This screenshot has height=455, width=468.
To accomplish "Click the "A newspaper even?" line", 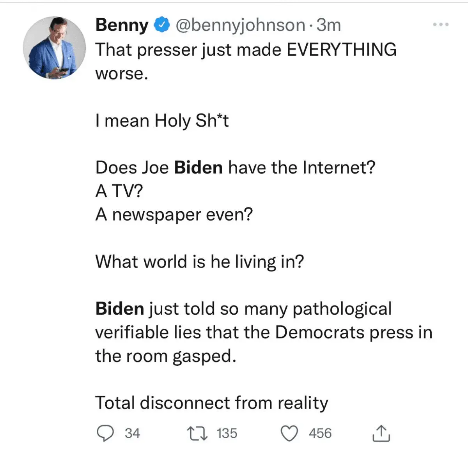I will [174, 215].
